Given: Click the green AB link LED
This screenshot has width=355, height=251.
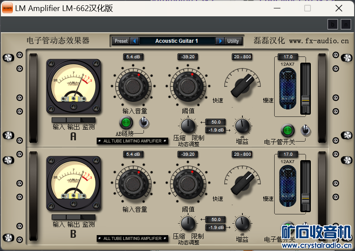Looking at the screenshot, I should 126,123.
